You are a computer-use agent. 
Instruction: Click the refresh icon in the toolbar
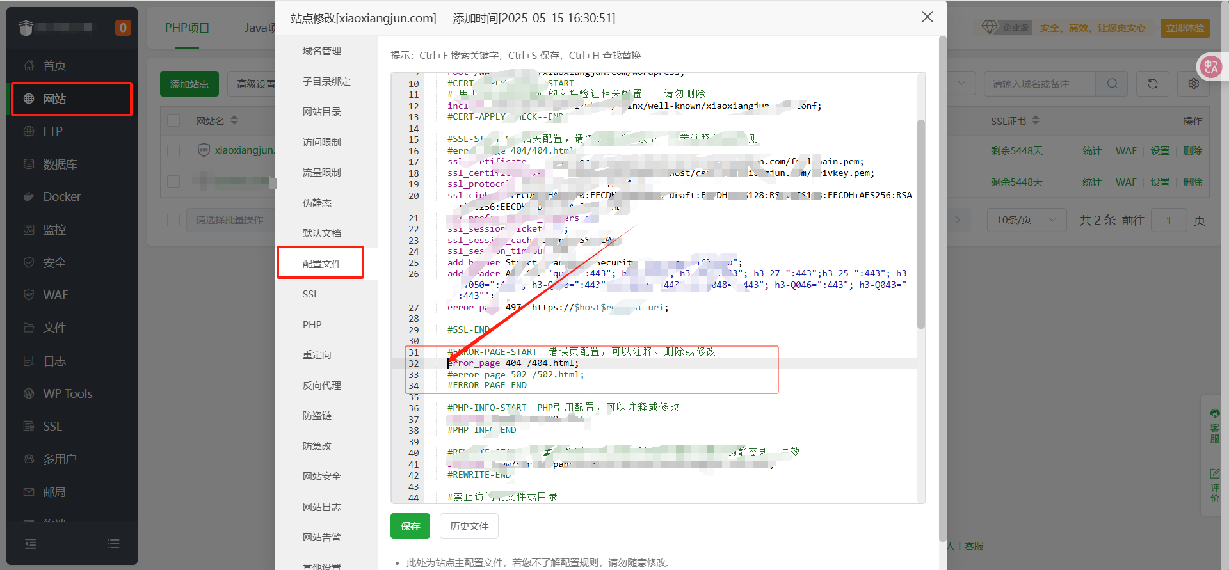coord(1152,84)
